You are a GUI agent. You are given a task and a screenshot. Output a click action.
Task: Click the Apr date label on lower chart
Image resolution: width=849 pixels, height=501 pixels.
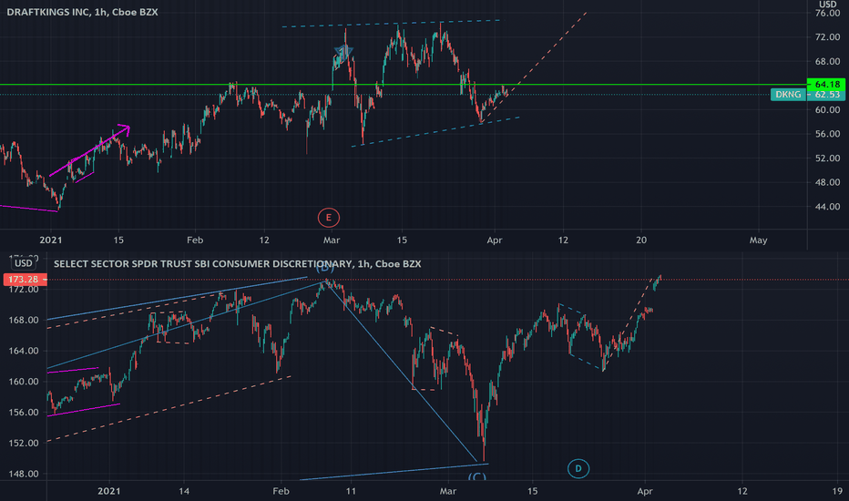point(645,491)
